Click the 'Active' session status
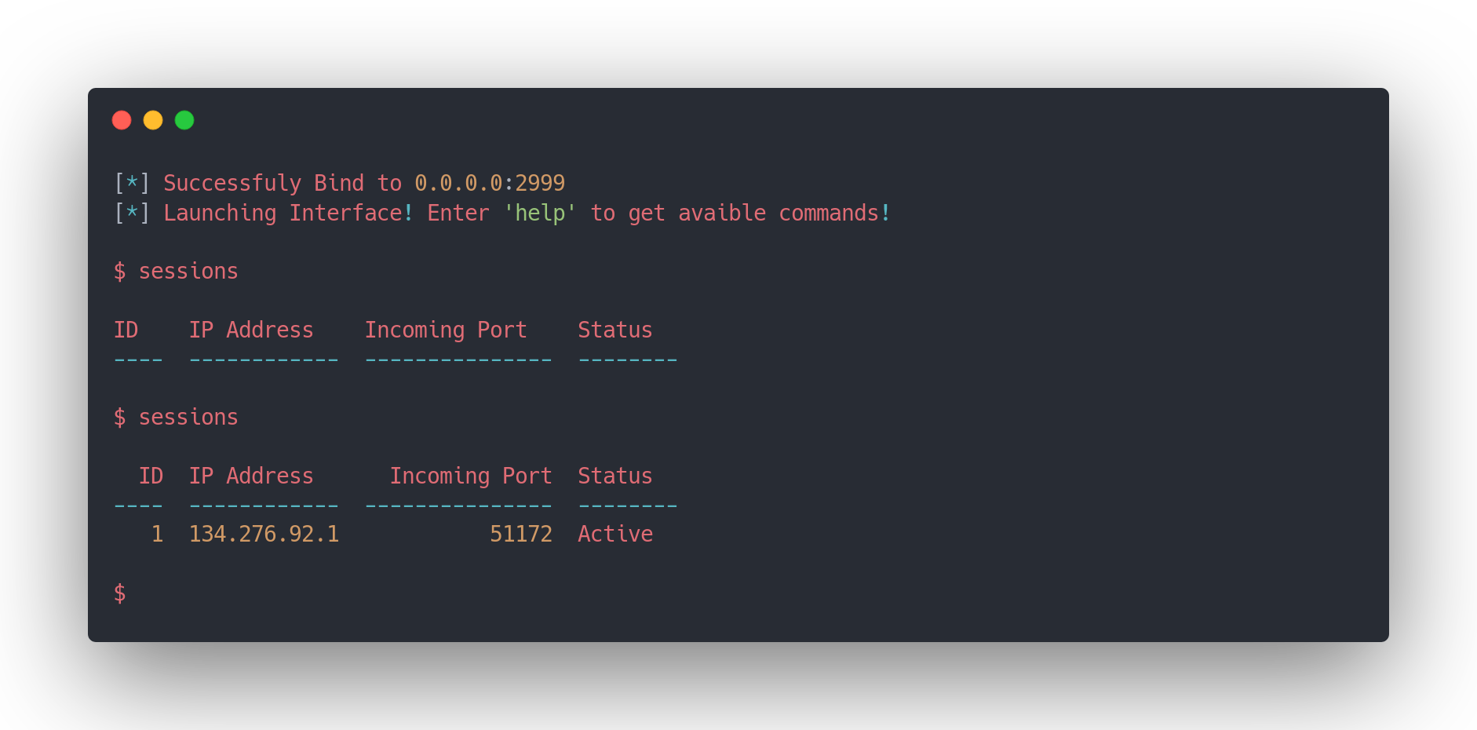This screenshot has height=730, width=1477. pyautogui.click(x=615, y=535)
